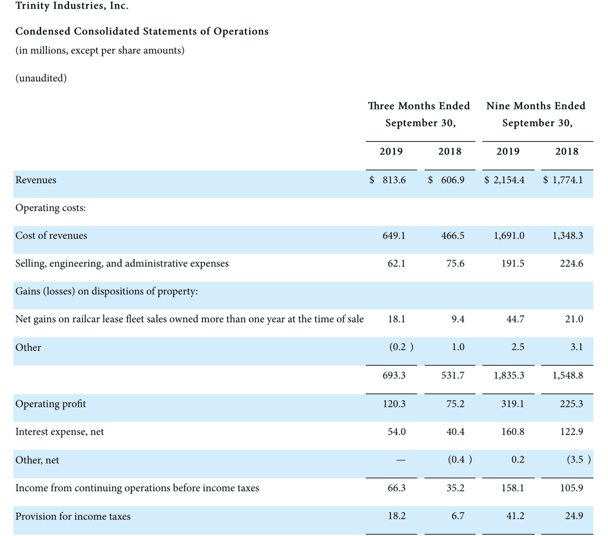Screen dimensions: 608x536
Task: Select 'Interest expense, net' row label
Action: pos(60,432)
